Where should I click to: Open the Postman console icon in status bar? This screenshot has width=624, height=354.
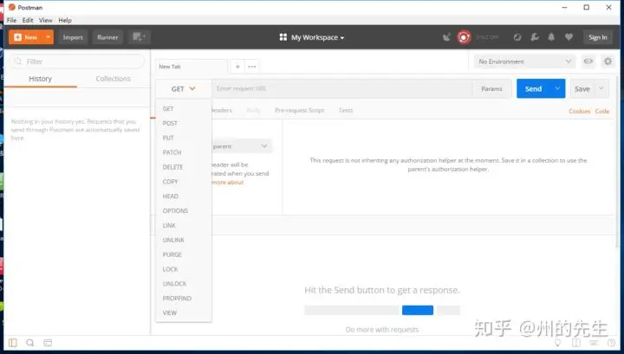[48, 343]
